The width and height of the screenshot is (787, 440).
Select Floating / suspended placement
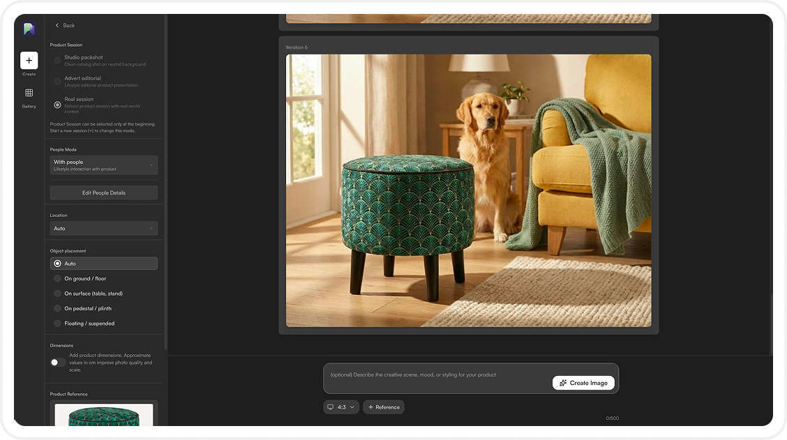click(x=57, y=324)
